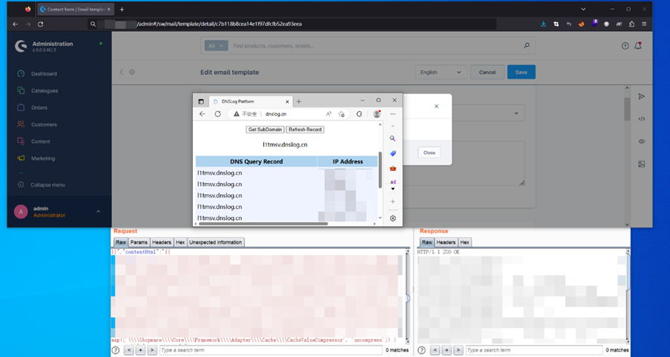This screenshot has width=670, height=357.
Task: Select the Unexpected information tab
Action: [216, 242]
